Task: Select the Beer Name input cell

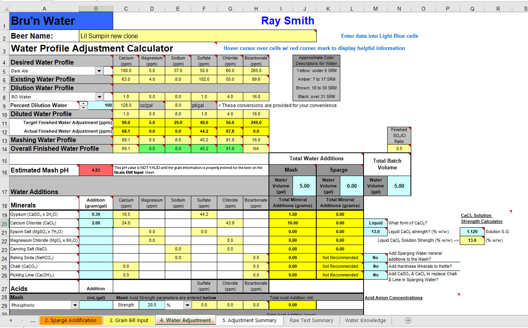Action: [x=198, y=36]
